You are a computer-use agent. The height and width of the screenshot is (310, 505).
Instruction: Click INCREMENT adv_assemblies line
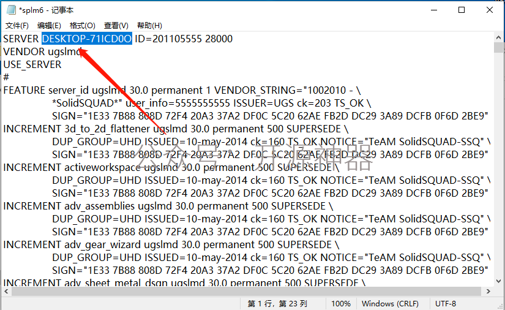tap(168, 206)
